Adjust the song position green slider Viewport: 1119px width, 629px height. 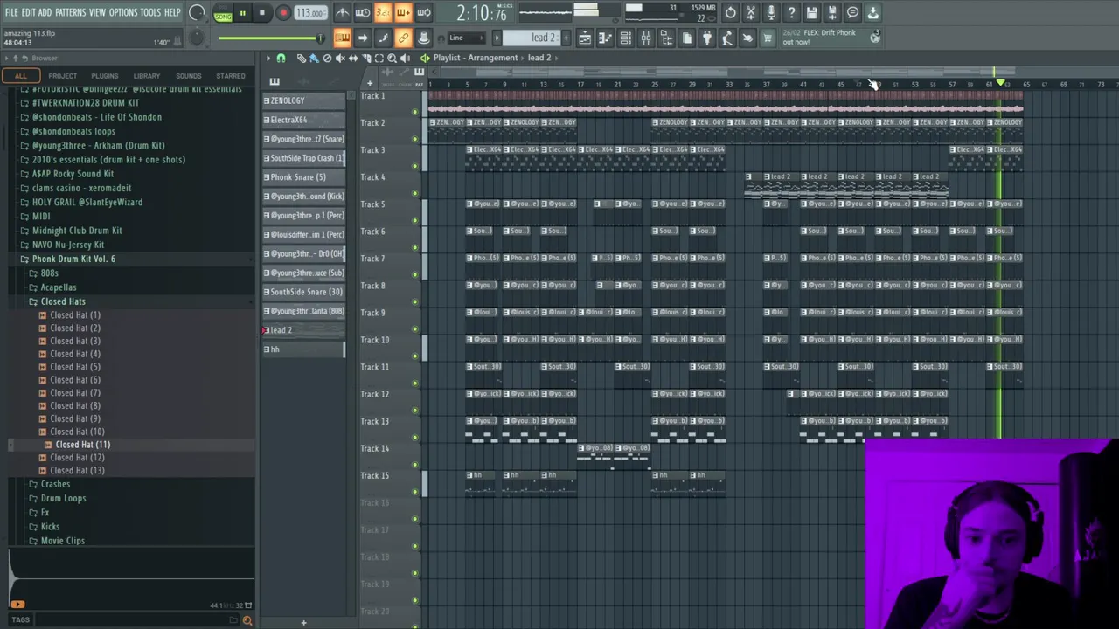(269, 38)
